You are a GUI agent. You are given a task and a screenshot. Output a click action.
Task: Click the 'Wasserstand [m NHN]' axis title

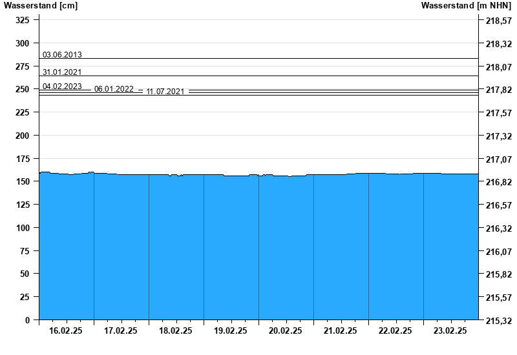(466, 6)
